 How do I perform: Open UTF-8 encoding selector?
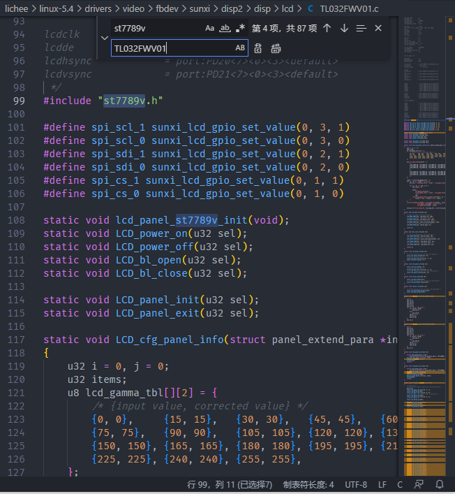[355, 484]
